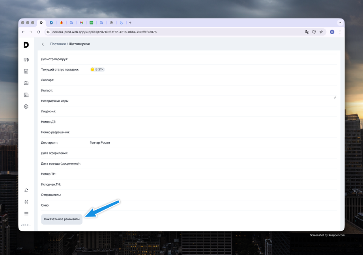The height and width of the screenshot is (255, 363).
Task: Click the В ЗТК status badge
Action: (97, 69)
